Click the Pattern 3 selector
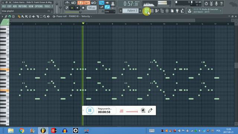Image resolution: width=238 pixels, height=134 pixels. (131, 11)
